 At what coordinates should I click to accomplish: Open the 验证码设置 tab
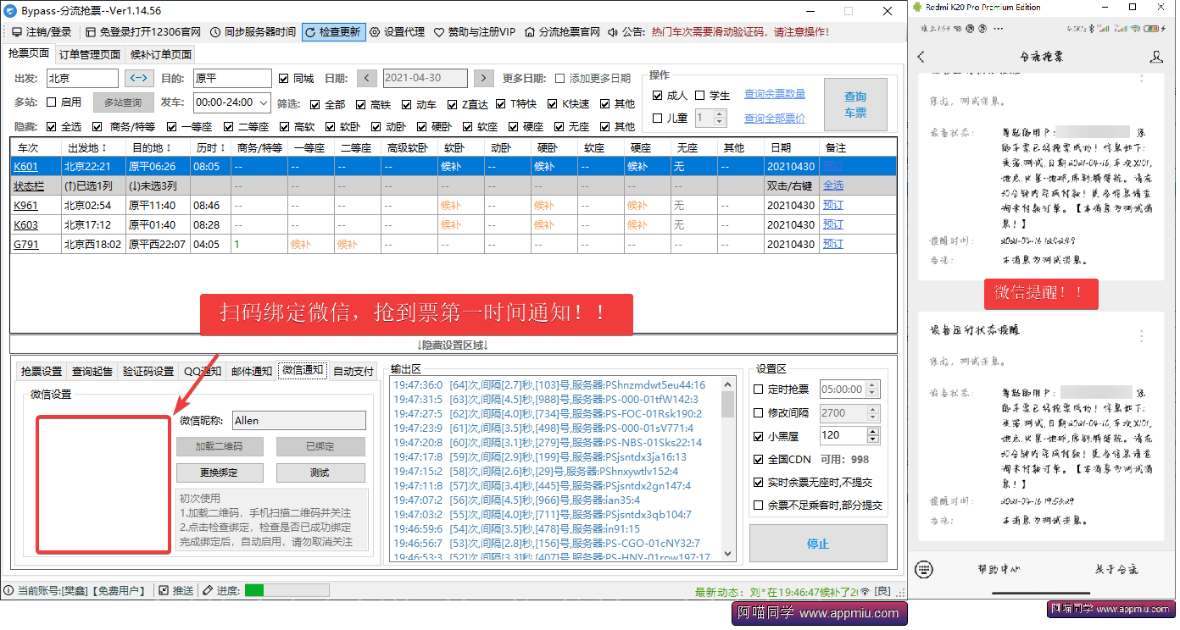148,371
